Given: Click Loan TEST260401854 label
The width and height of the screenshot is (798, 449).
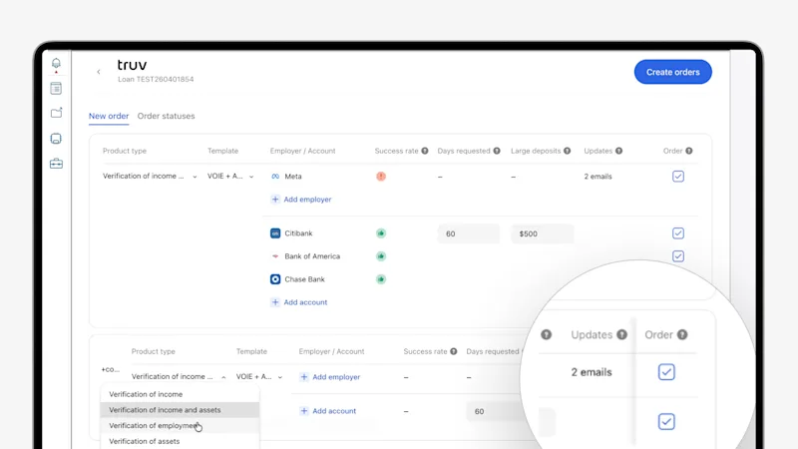Looking at the screenshot, I should coord(156,80).
